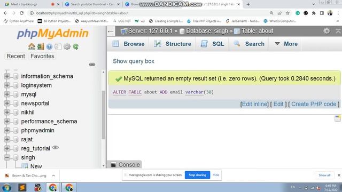This screenshot has width=342, height=192.
Task: Expand mysql database node
Action: [7, 94]
